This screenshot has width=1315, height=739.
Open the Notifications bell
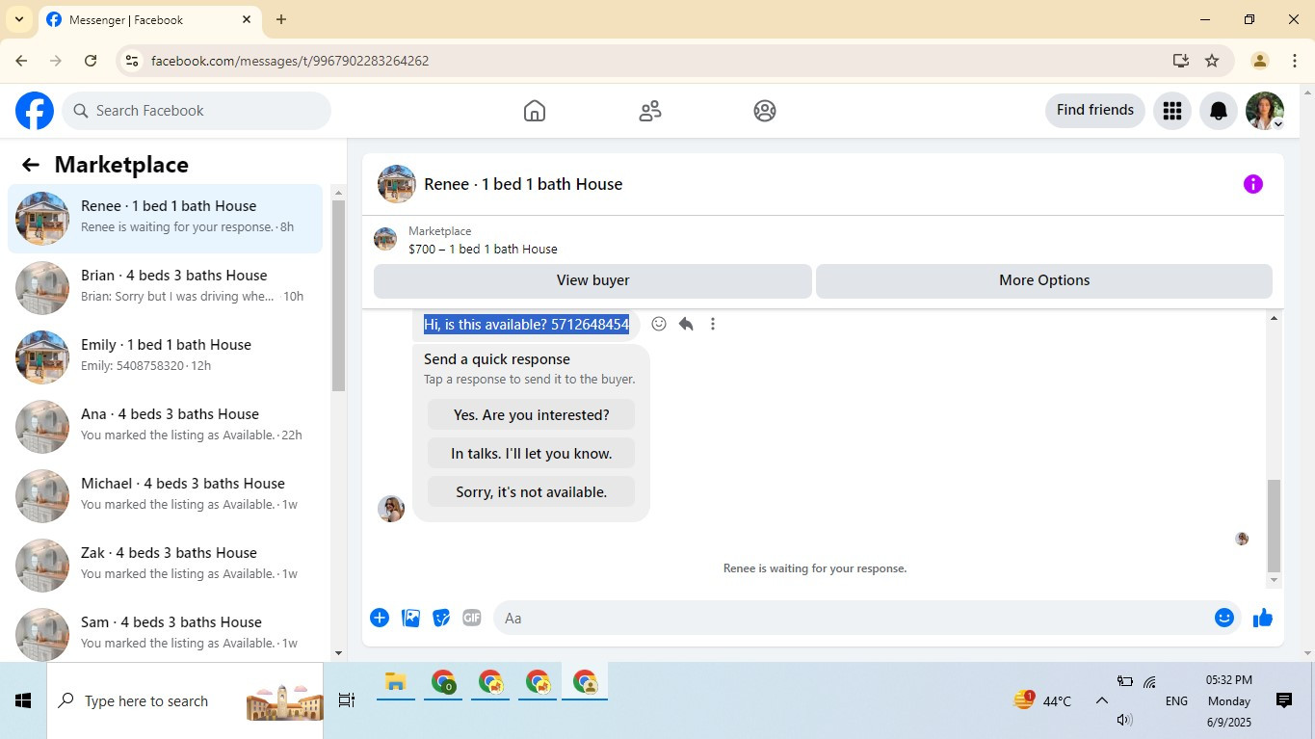click(x=1219, y=111)
